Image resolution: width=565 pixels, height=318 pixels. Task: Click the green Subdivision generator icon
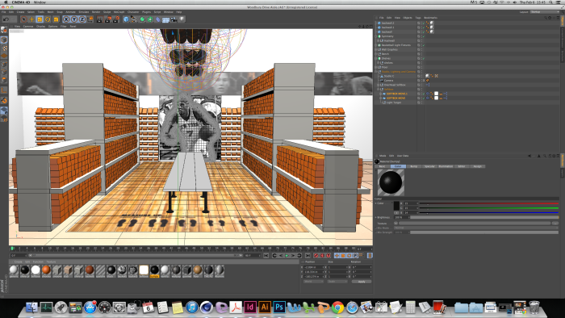point(142,19)
